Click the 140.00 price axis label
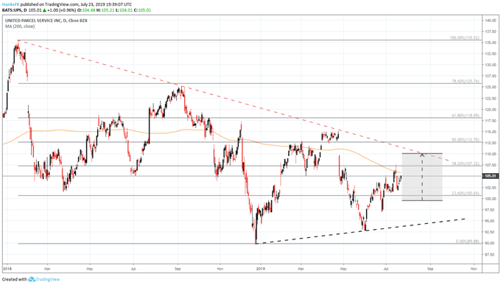This screenshot has width=501, height=285. [x=490, y=21]
